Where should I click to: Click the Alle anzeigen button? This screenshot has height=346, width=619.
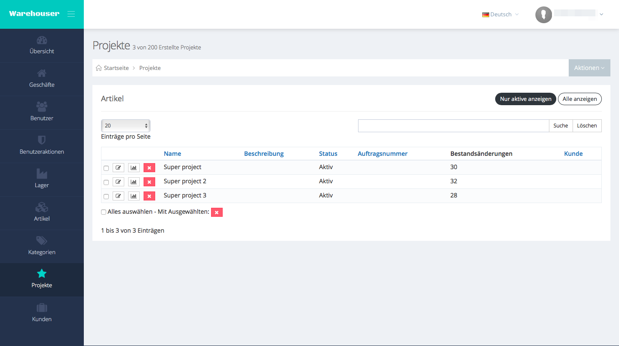pos(579,99)
